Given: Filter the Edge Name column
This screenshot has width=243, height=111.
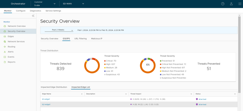Looking at the screenshot, I should point(82,94).
